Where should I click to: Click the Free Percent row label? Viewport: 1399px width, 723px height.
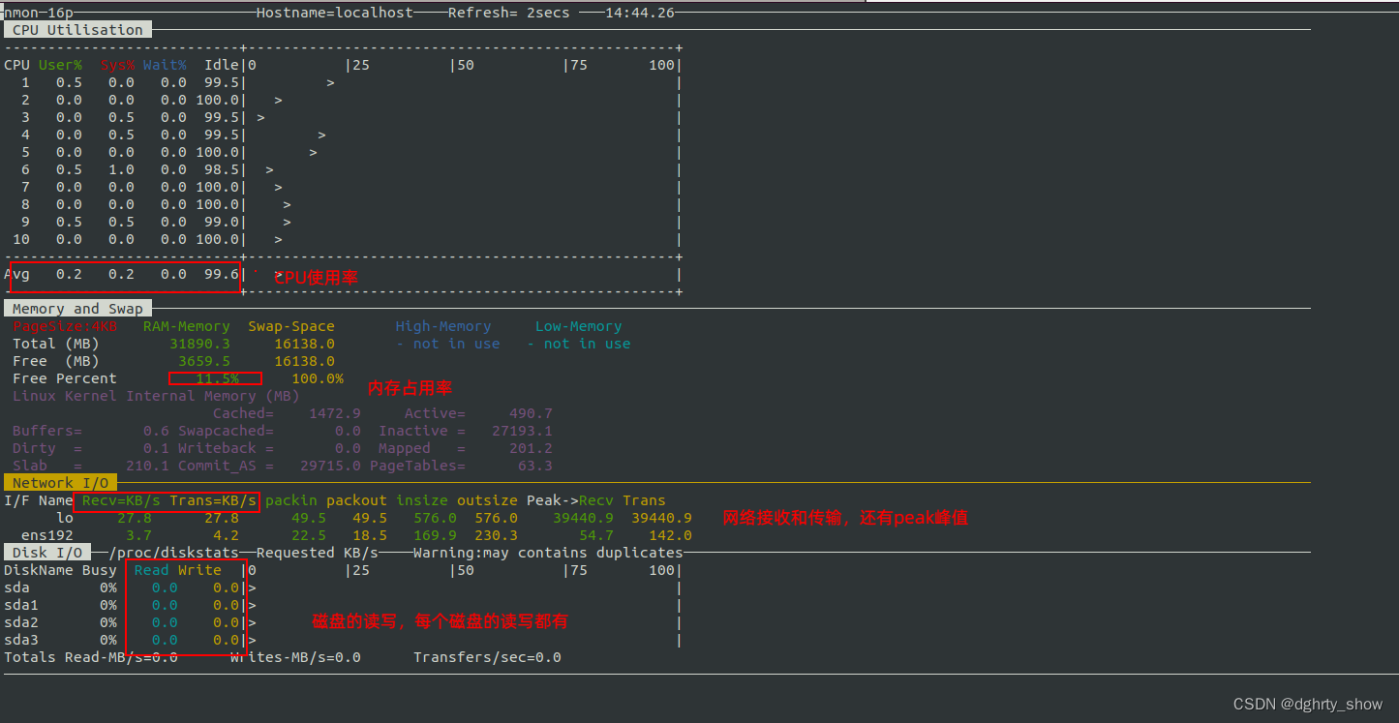point(64,378)
